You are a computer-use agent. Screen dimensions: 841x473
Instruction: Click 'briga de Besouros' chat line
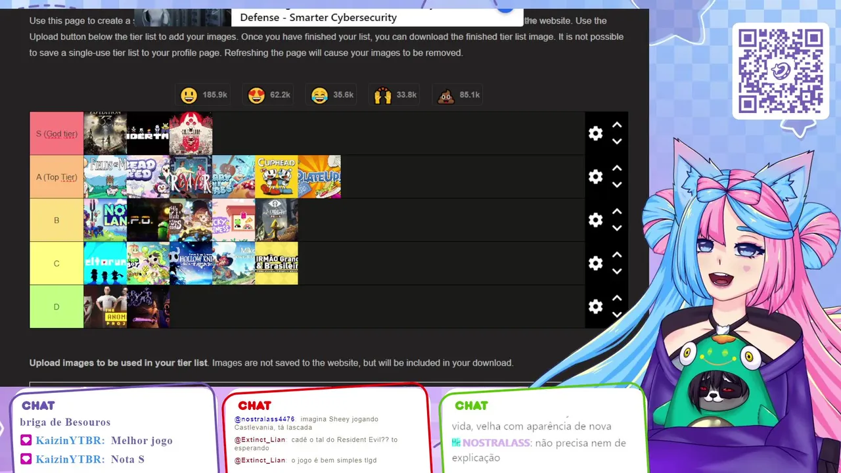click(x=65, y=422)
